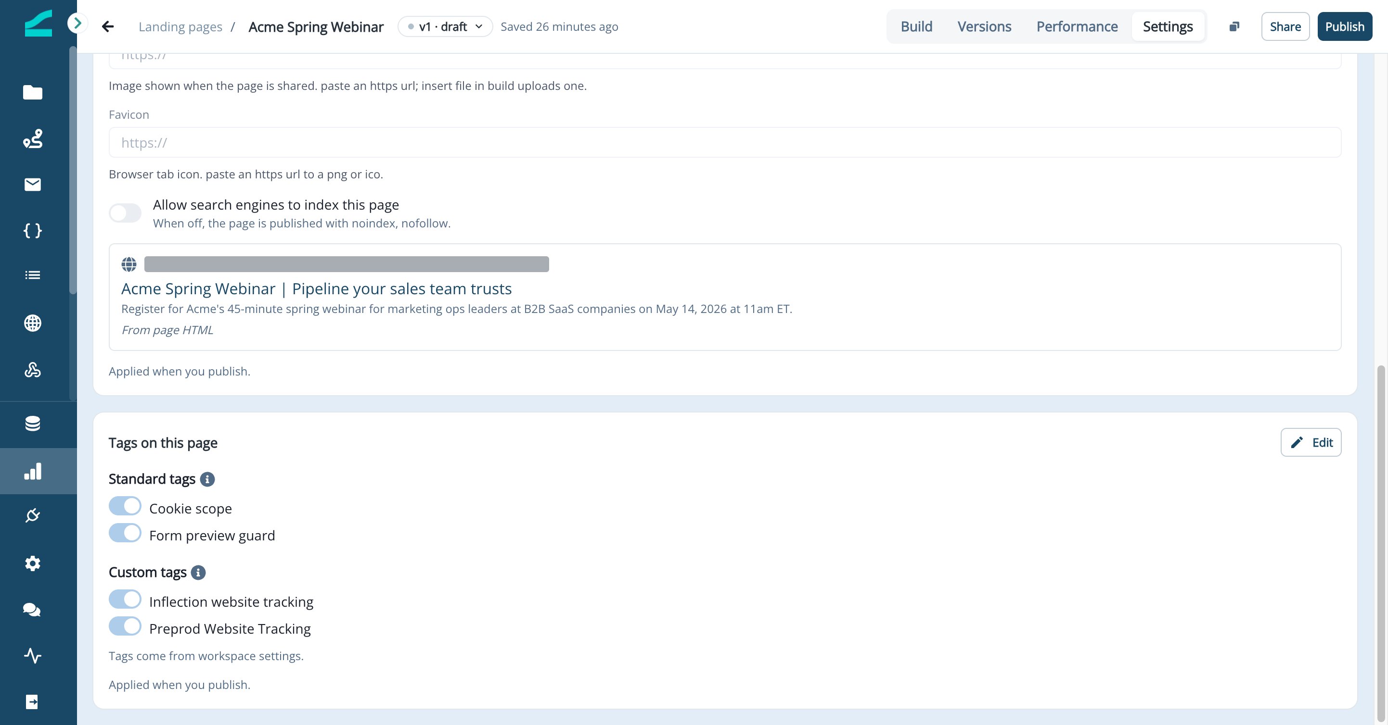Click the back arrow next to Landing pages
The height and width of the screenshot is (725, 1388).
(108, 26)
